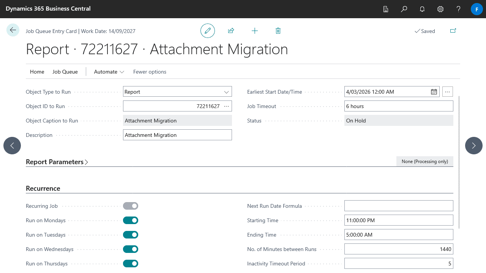486x273 pixels.
Task: Open the notifications bell
Action: [x=422, y=9]
